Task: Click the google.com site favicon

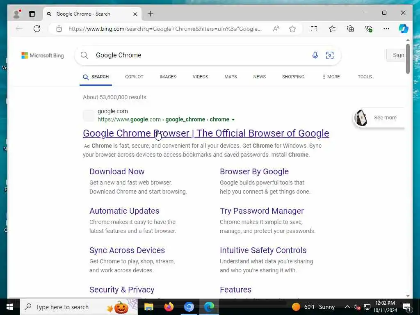Action: (89, 115)
